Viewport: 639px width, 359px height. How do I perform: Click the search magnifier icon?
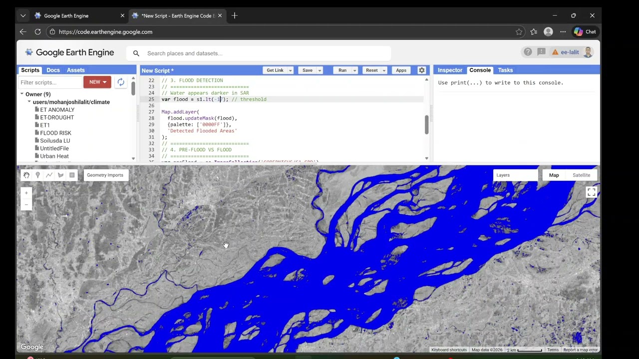(x=136, y=53)
